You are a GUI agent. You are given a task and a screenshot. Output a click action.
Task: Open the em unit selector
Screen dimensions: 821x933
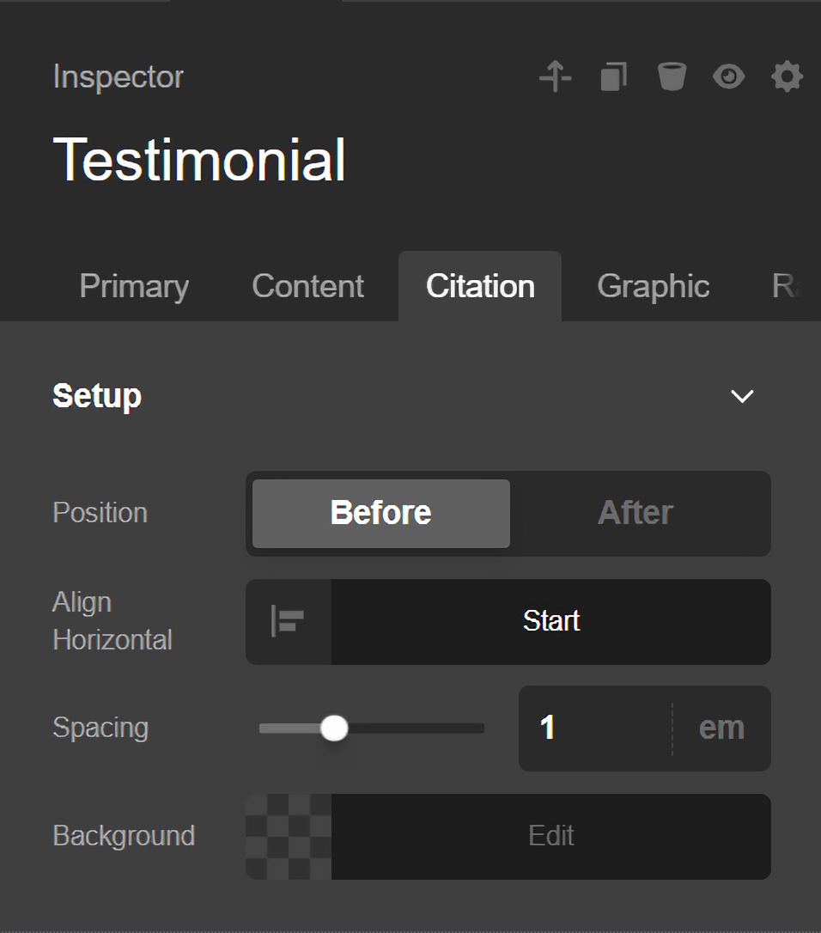point(721,728)
